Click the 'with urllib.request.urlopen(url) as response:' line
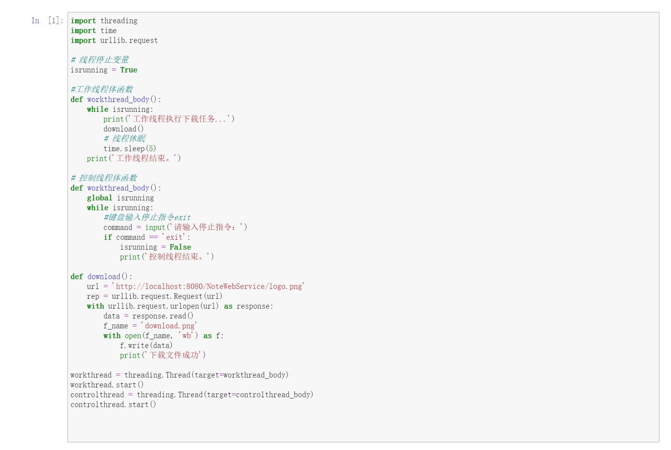Image resolution: width=671 pixels, height=450 pixels. point(180,306)
